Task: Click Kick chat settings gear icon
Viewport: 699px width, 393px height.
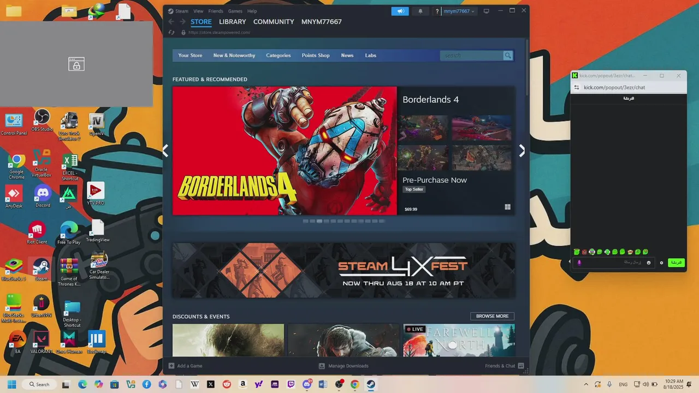Action: coord(661,263)
